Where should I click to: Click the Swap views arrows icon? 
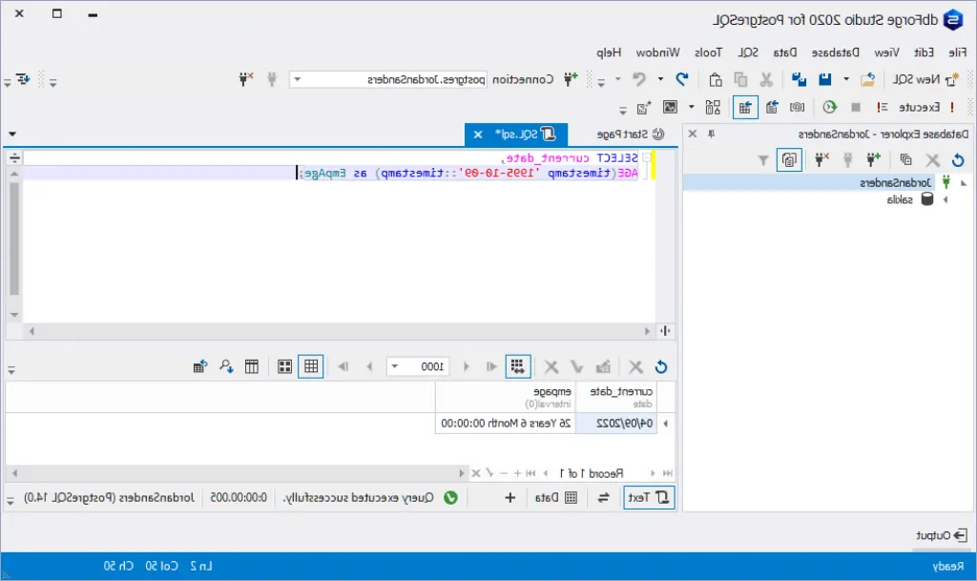coord(603,498)
